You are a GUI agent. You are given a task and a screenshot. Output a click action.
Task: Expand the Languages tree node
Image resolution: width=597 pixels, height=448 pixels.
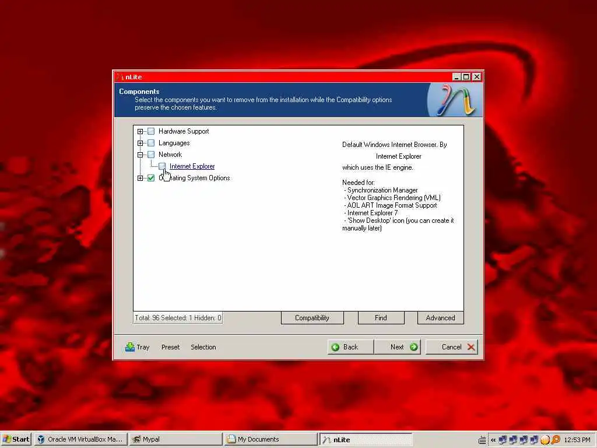point(140,143)
